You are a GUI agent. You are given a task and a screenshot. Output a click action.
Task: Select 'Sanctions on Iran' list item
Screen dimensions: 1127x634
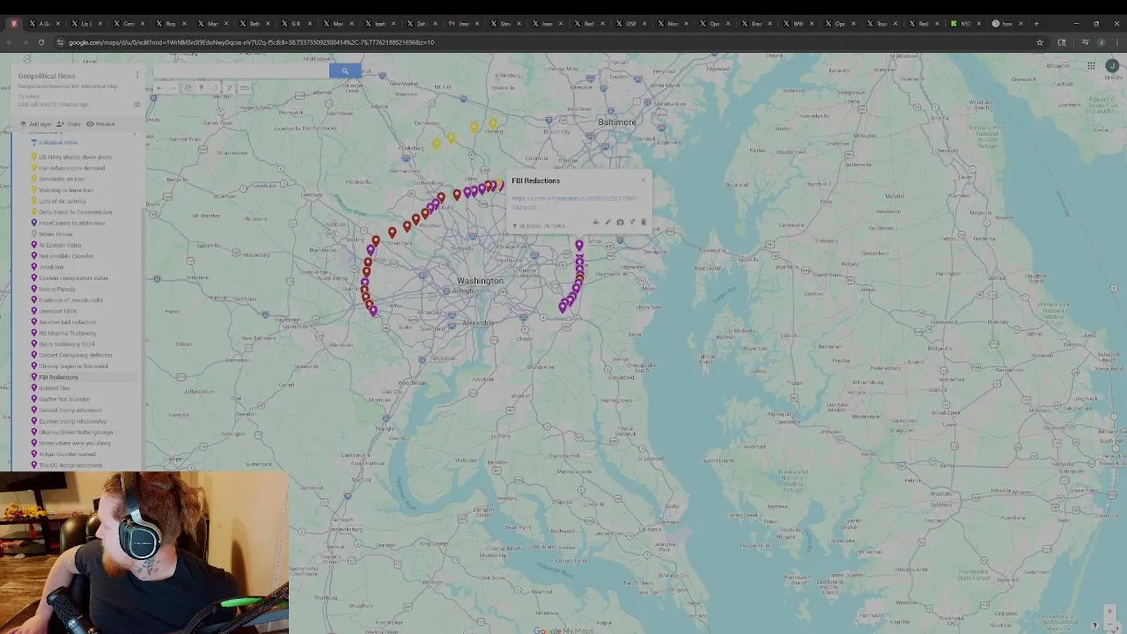coord(62,179)
